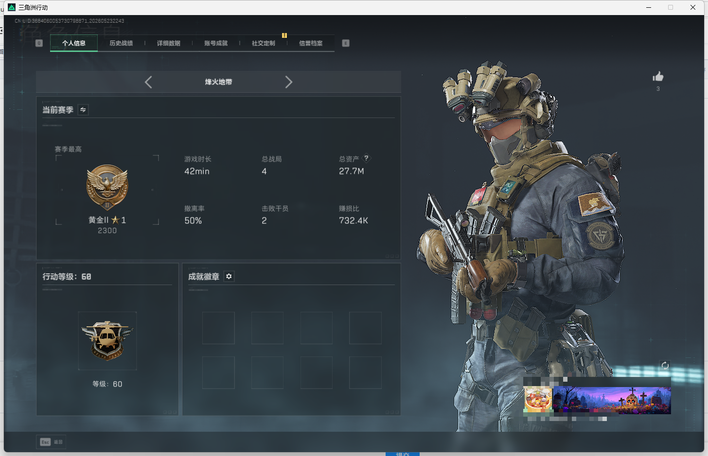Switch to previous game mode with left arrow
Image resolution: width=708 pixels, height=456 pixels.
point(148,82)
